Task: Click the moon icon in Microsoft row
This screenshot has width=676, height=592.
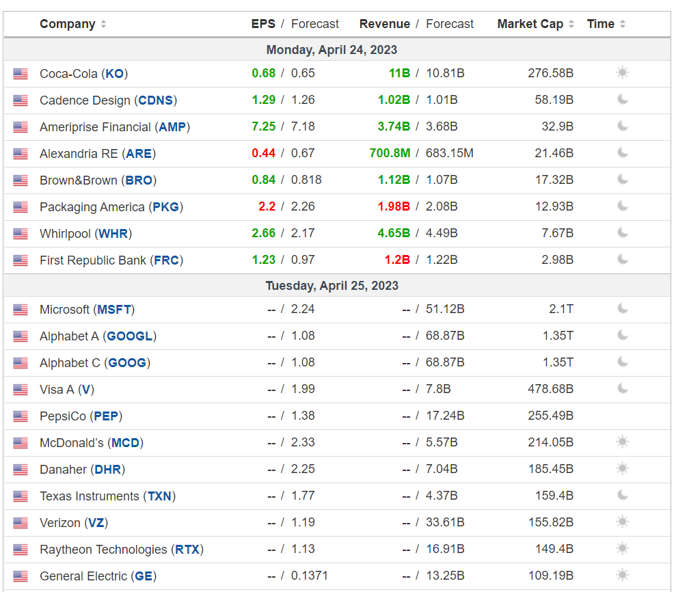Action: (x=622, y=309)
